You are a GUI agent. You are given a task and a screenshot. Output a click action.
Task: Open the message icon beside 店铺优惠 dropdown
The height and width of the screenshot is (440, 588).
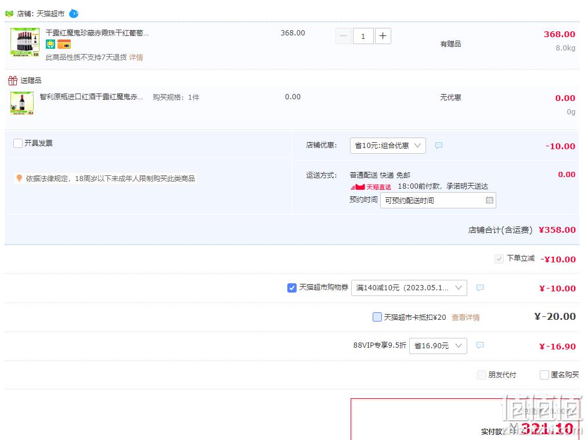[x=438, y=145]
